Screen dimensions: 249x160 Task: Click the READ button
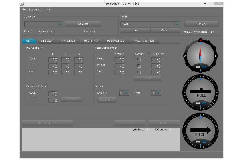click(x=130, y=123)
